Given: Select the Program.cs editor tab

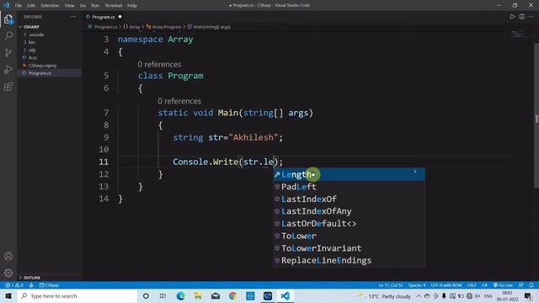Looking at the screenshot, I should pyautogui.click(x=104, y=17).
